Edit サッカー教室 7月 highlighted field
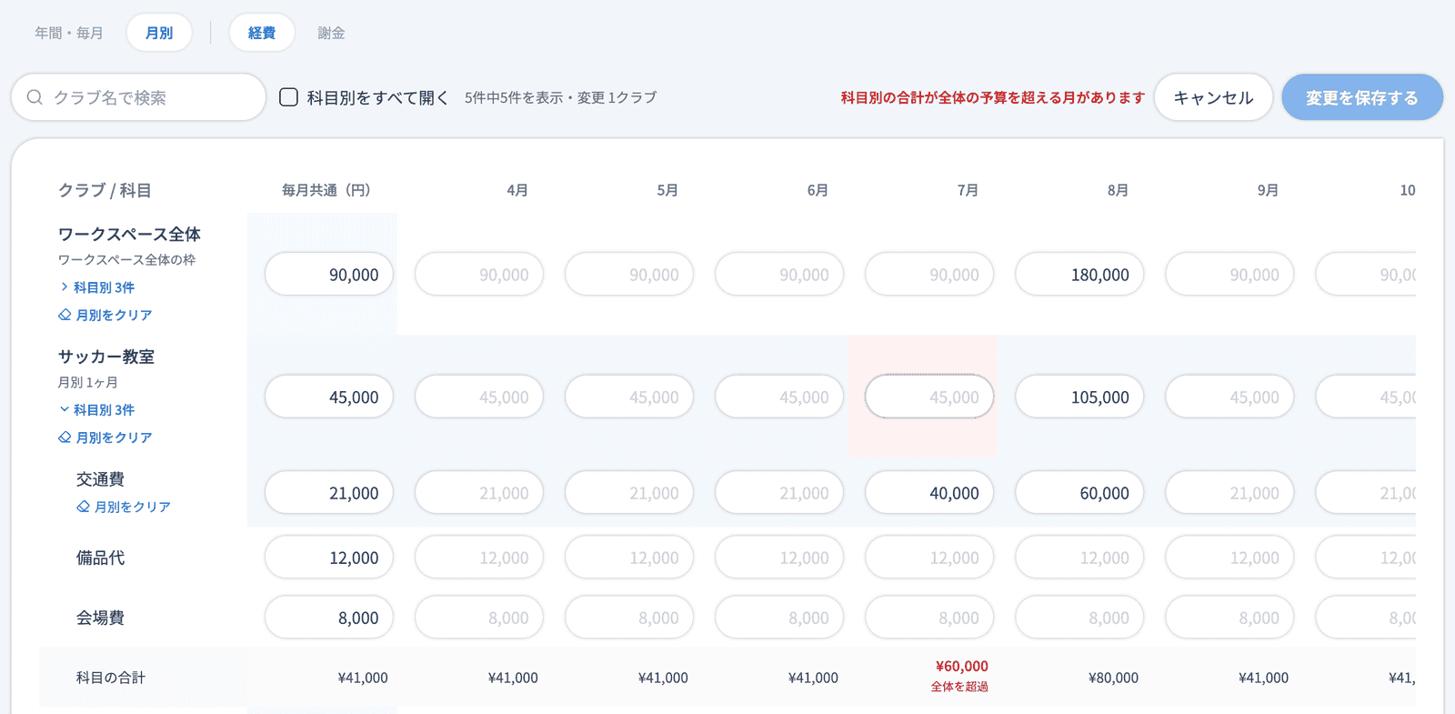 click(x=929, y=397)
